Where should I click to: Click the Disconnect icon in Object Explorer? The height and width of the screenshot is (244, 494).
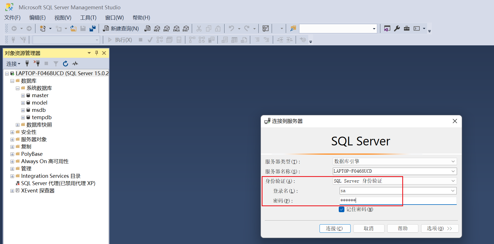click(x=37, y=64)
